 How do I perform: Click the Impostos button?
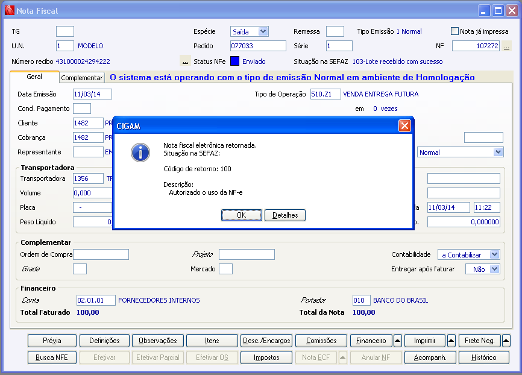tap(266, 358)
